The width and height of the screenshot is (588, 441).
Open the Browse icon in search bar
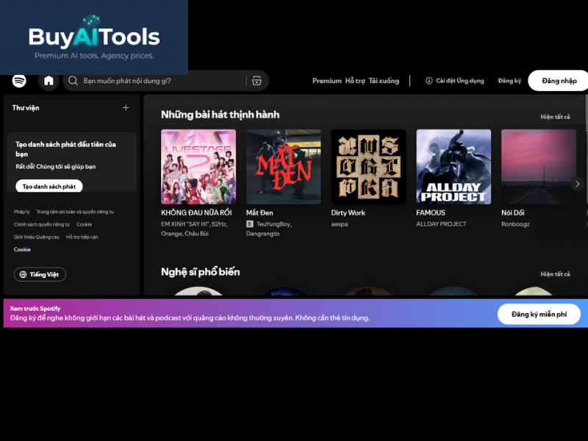click(x=257, y=81)
